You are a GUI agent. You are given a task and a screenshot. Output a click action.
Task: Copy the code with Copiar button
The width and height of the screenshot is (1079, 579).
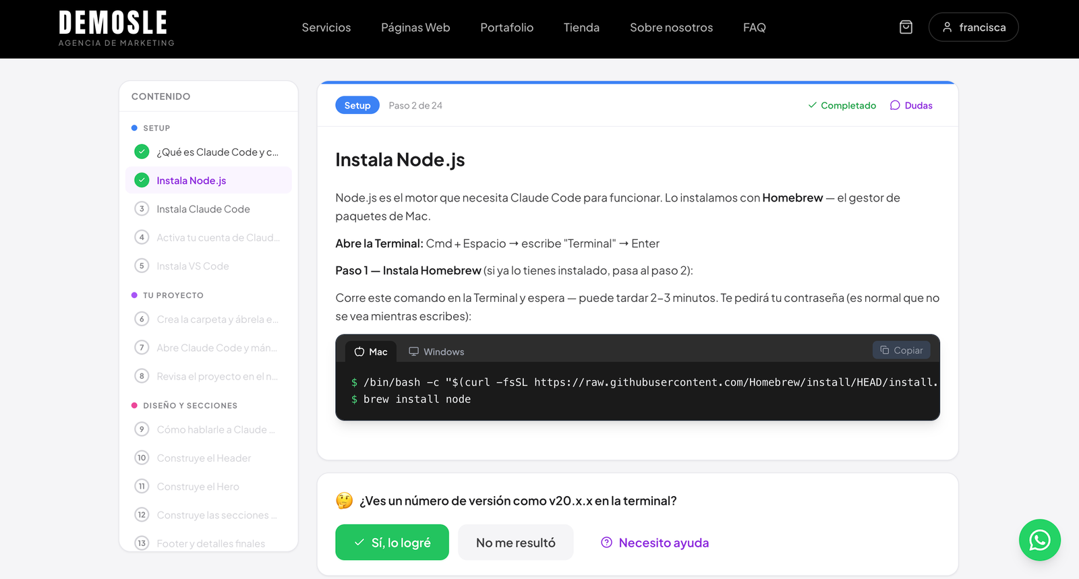[x=902, y=350]
